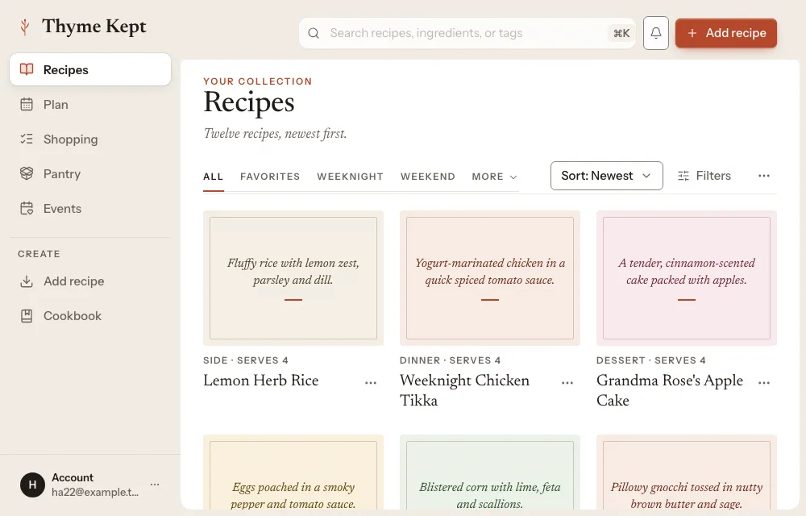806x516 pixels.
Task: Click the search magnifier icon
Action: coord(314,33)
